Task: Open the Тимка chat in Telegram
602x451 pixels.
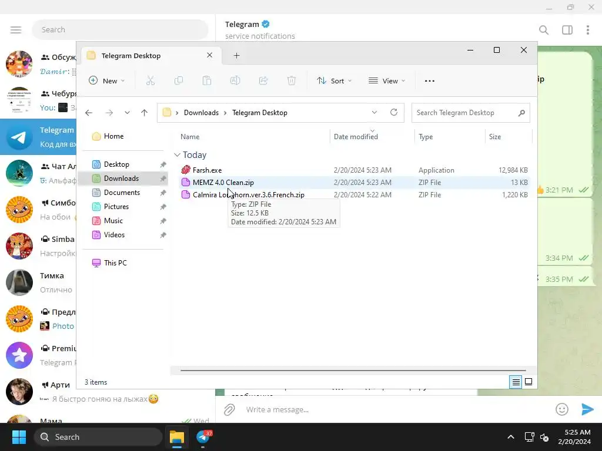Action: [38, 282]
